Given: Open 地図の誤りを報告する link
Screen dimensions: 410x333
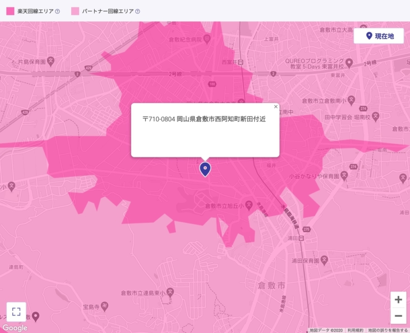Looking at the screenshot, I should pos(388,330).
